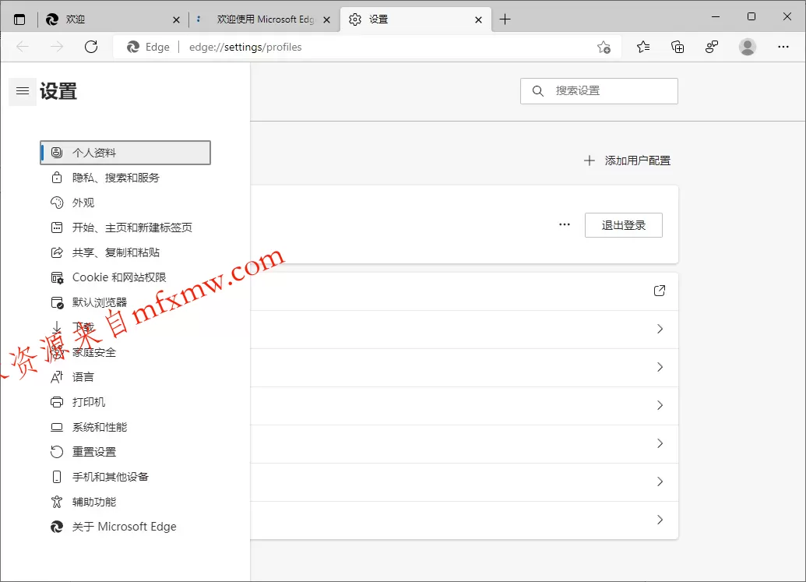806x582 pixels.
Task: Click the browser forward arrow
Action: (x=57, y=47)
